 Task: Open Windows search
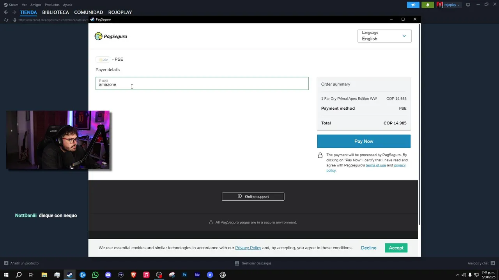tap(18, 275)
